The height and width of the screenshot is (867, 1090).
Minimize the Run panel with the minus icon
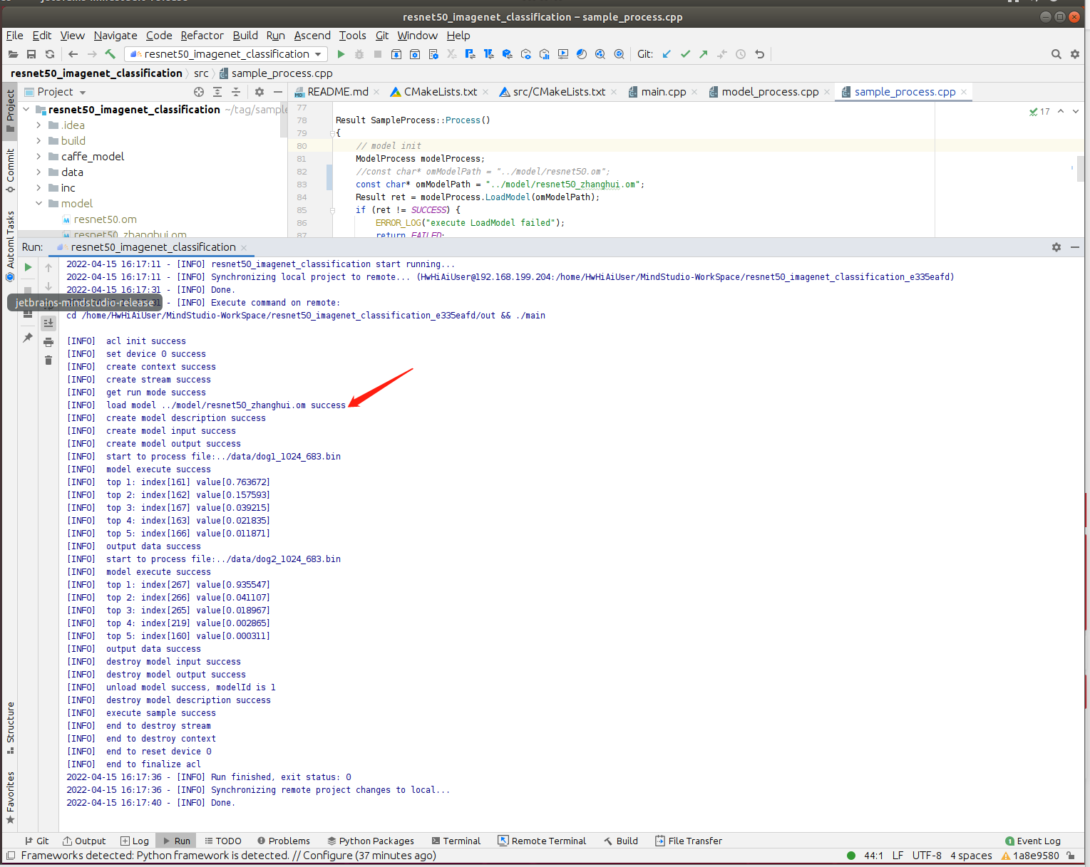pos(1075,247)
